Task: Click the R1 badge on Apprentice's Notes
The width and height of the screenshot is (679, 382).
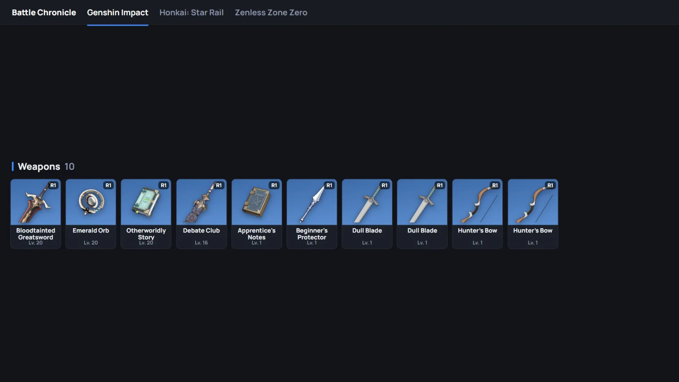Action: [x=274, y=185]
